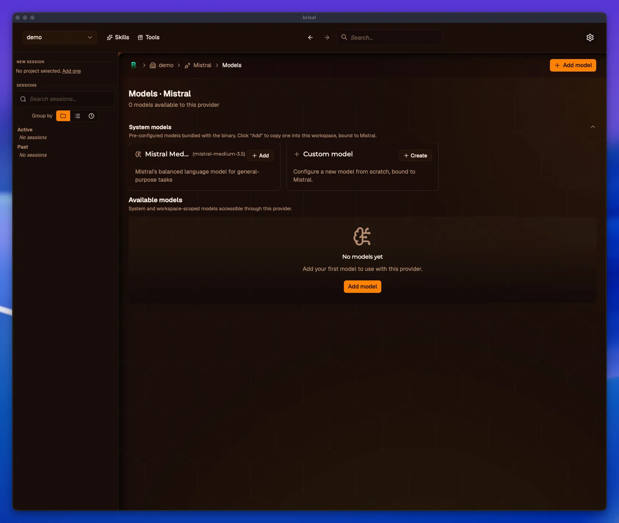Click Create on Custom model card
The image size is (619, 523).
[415, 156]
